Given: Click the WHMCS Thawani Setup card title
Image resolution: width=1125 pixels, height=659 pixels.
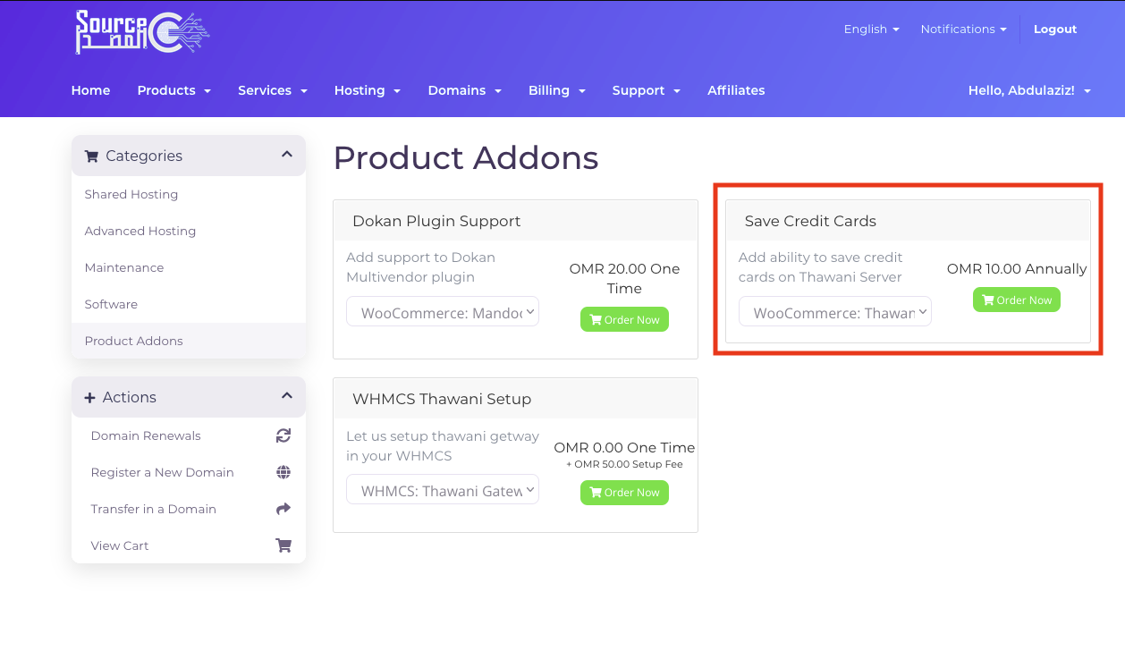Looking at the screenshot, I should point(442,399).
